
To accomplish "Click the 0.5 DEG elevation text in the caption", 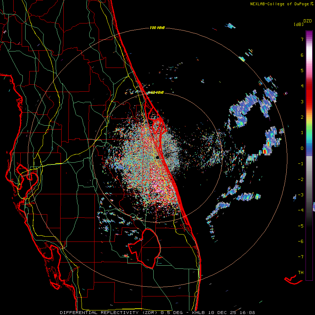I will tap(171, 313).
